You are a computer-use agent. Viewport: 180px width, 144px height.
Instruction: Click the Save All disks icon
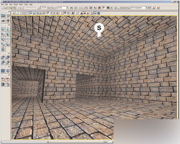point(15,7)
